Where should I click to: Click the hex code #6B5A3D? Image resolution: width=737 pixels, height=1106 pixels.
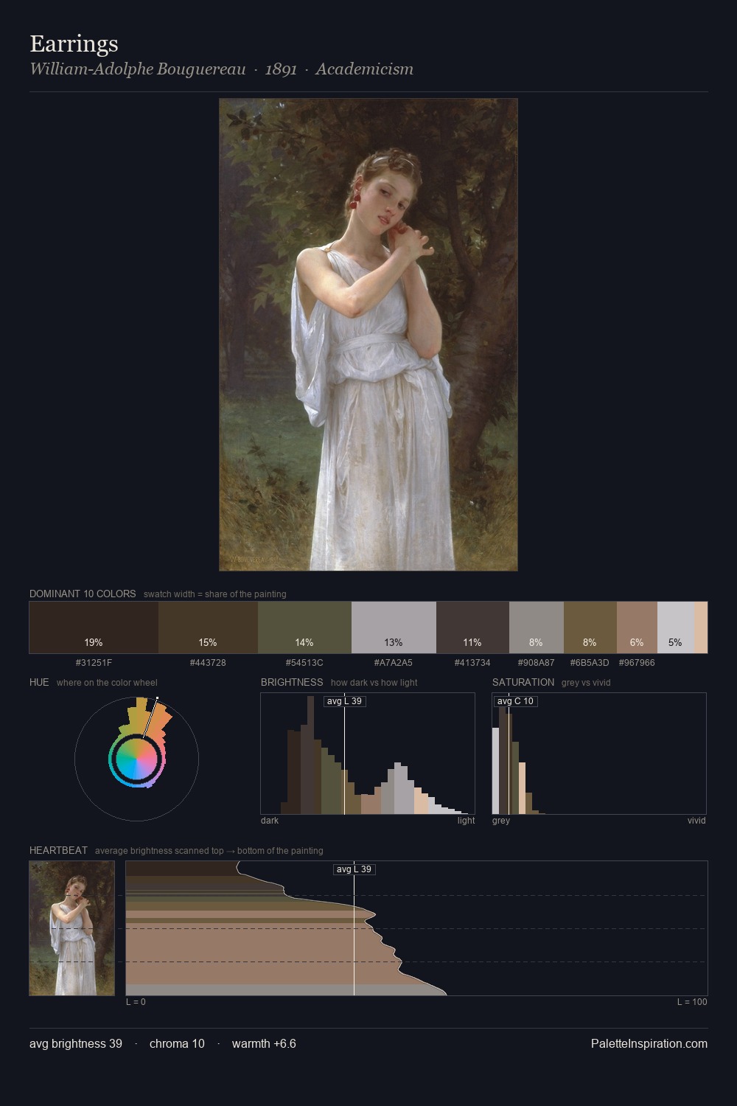(590, 663)
